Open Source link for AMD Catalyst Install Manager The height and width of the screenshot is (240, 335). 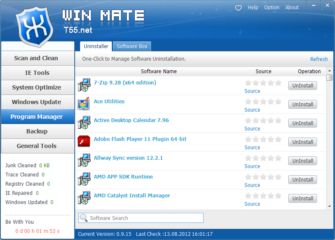[252, 204]
